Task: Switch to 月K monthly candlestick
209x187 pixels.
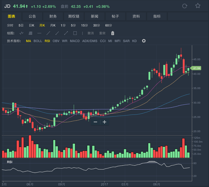Action: (53, 25)
